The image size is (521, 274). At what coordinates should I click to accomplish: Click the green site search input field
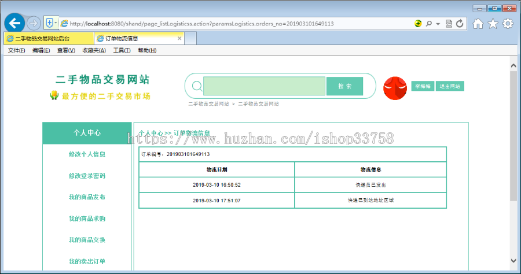[264, 86]
